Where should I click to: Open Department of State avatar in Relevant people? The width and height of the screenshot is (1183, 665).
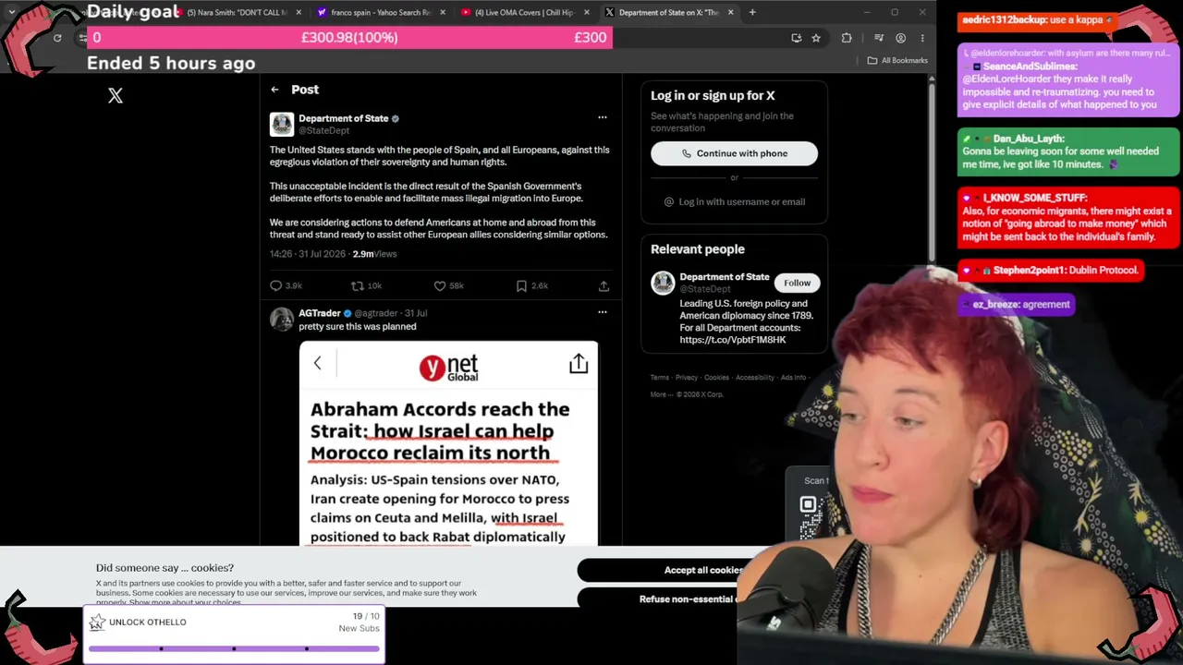click(663, 283)
